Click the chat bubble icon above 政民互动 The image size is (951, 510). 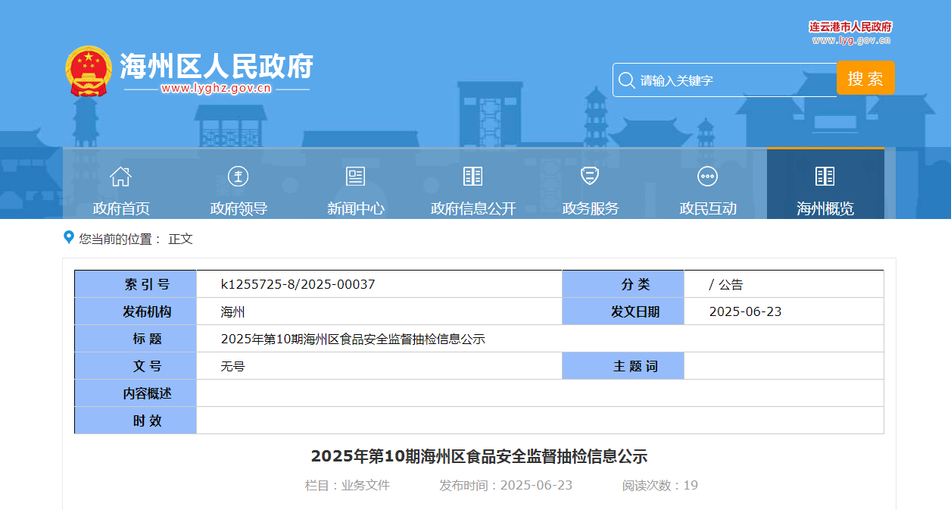pos(707,177)
